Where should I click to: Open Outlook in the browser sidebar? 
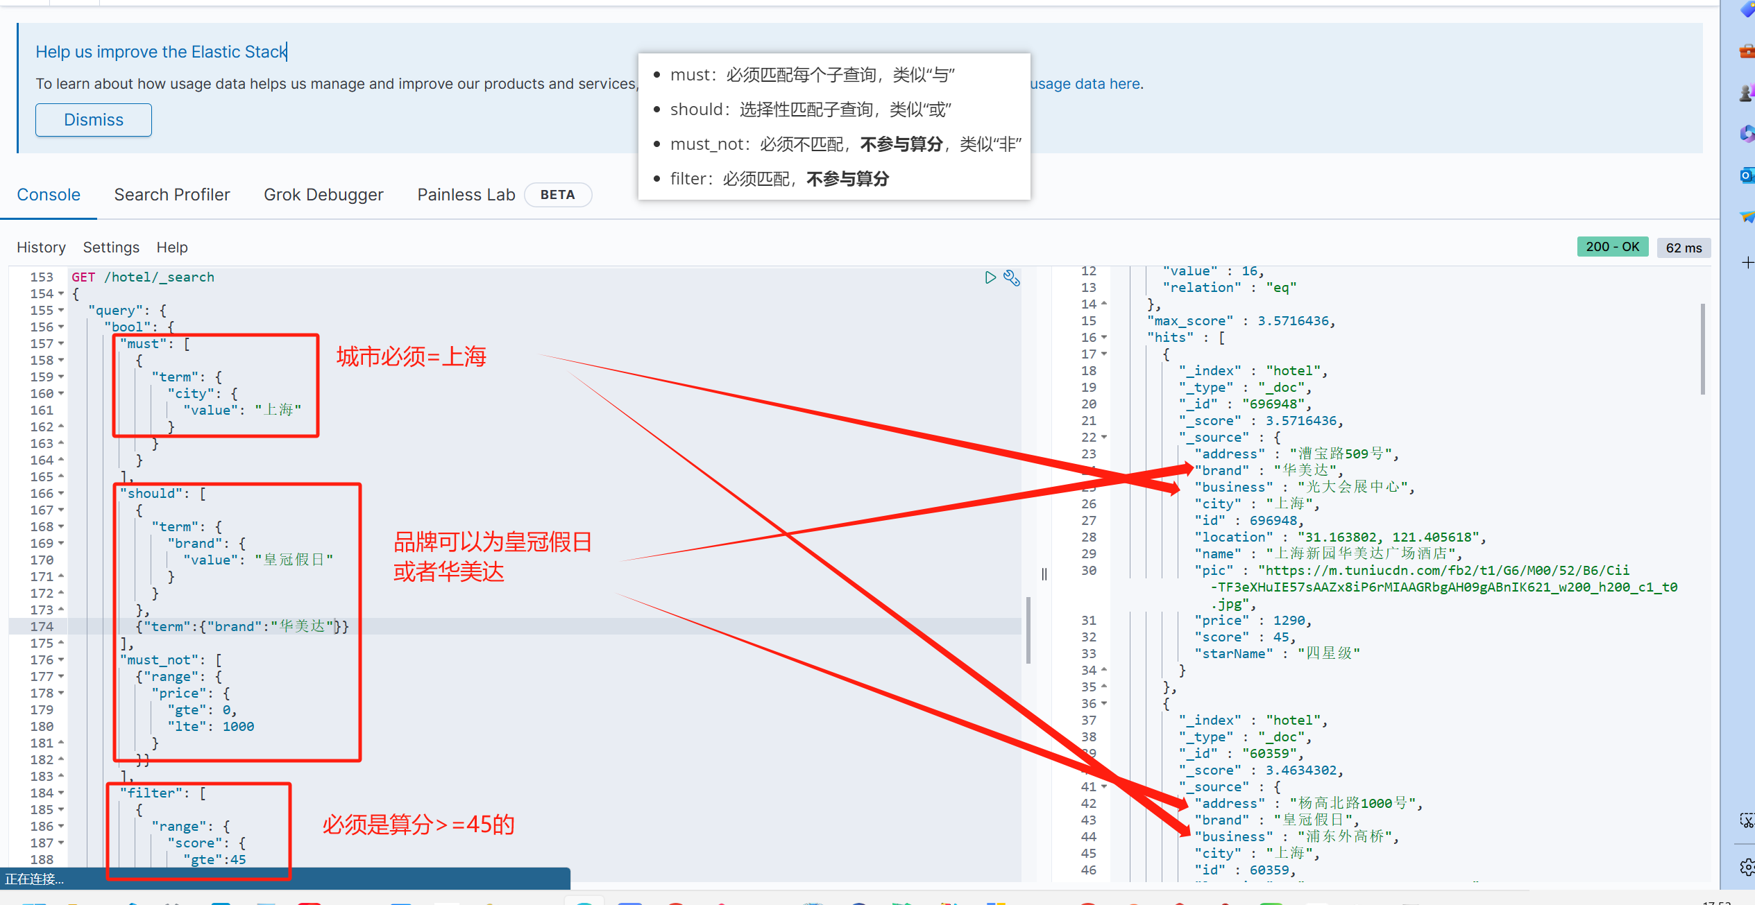point(1747,175)
